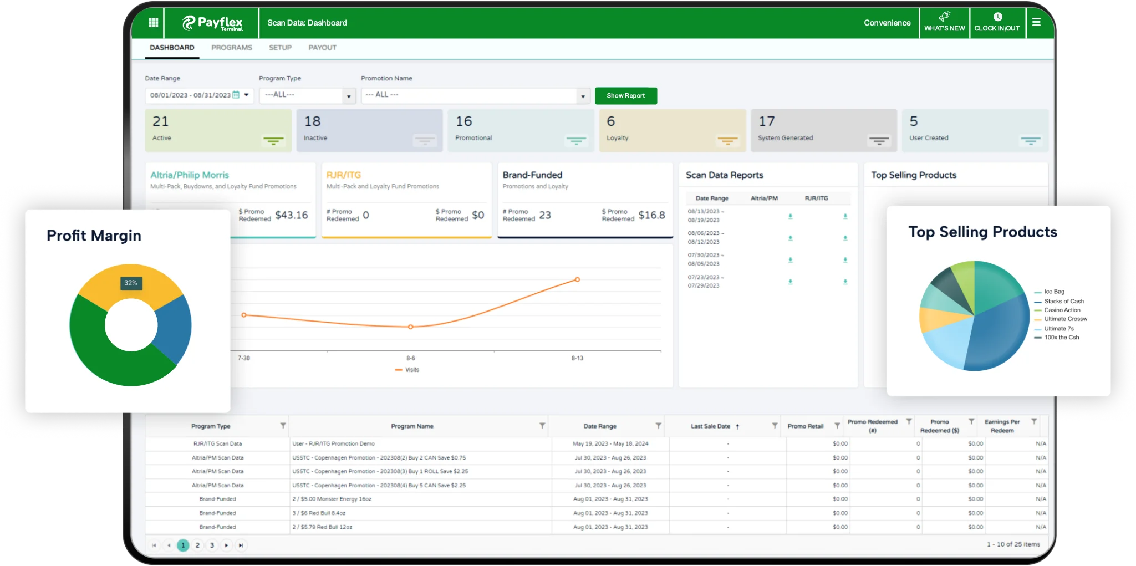Filter by Loyalty programs icon
1136x566 pixels.
coord(727,141)
